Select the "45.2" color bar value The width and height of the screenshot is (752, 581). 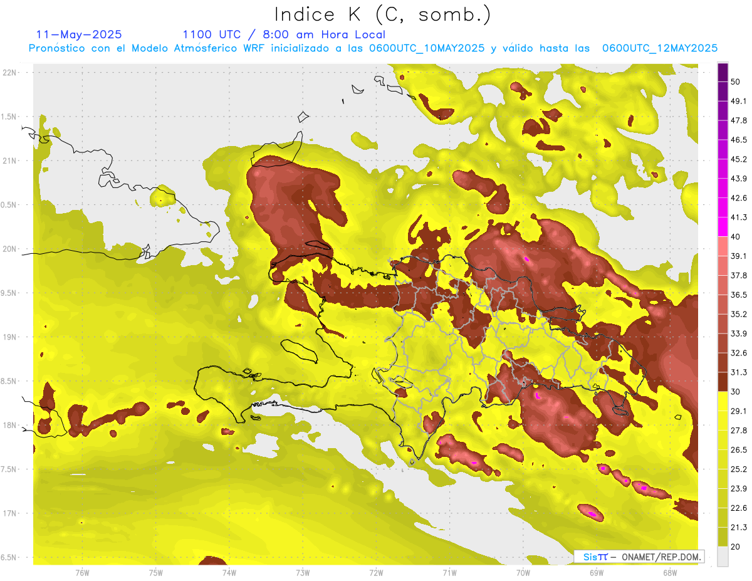pyautogui.click(x=739, y=159)
